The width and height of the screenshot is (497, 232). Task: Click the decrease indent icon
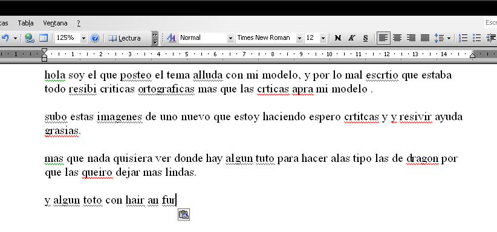pos(491,38)
